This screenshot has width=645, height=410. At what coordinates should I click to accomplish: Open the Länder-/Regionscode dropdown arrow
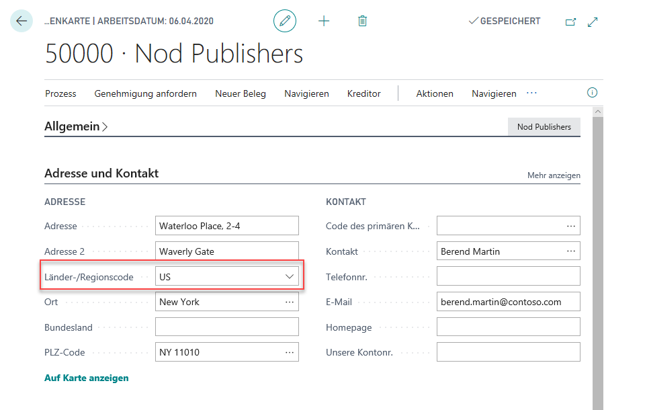[x=290, y=277]
